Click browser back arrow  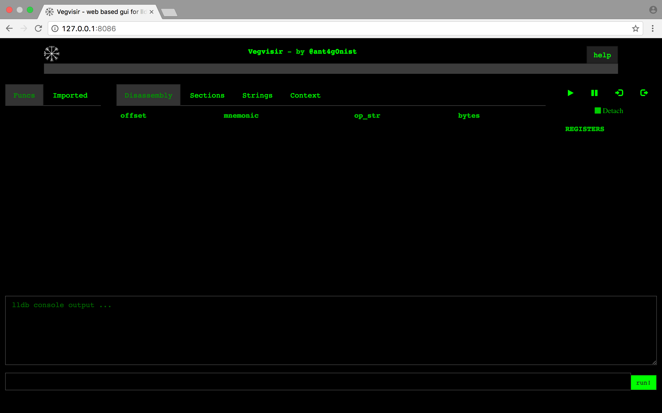[x=9, y=28]
